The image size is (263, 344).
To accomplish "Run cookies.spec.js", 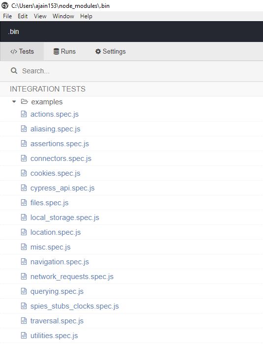I will tap(55, 173).
